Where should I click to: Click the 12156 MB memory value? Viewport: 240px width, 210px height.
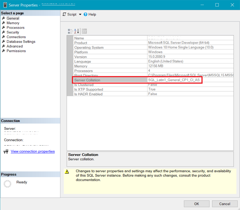[156, 66]
